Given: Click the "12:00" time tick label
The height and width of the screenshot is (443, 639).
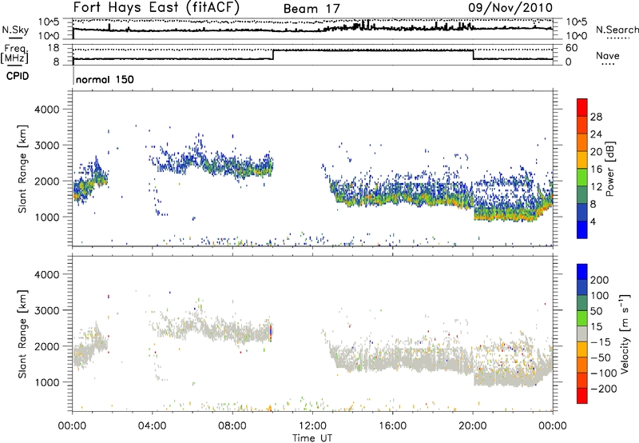Looking at the screenshot, I should pos(312,426).
